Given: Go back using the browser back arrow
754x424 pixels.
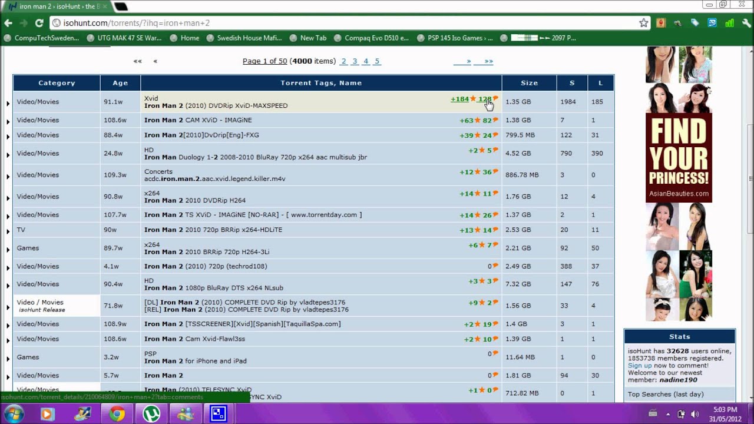Looking at the screenshot, I should (8, 23).
